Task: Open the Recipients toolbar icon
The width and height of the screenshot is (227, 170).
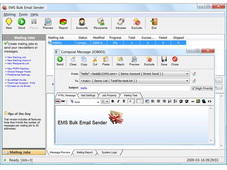Action: [x=100, y=24]
